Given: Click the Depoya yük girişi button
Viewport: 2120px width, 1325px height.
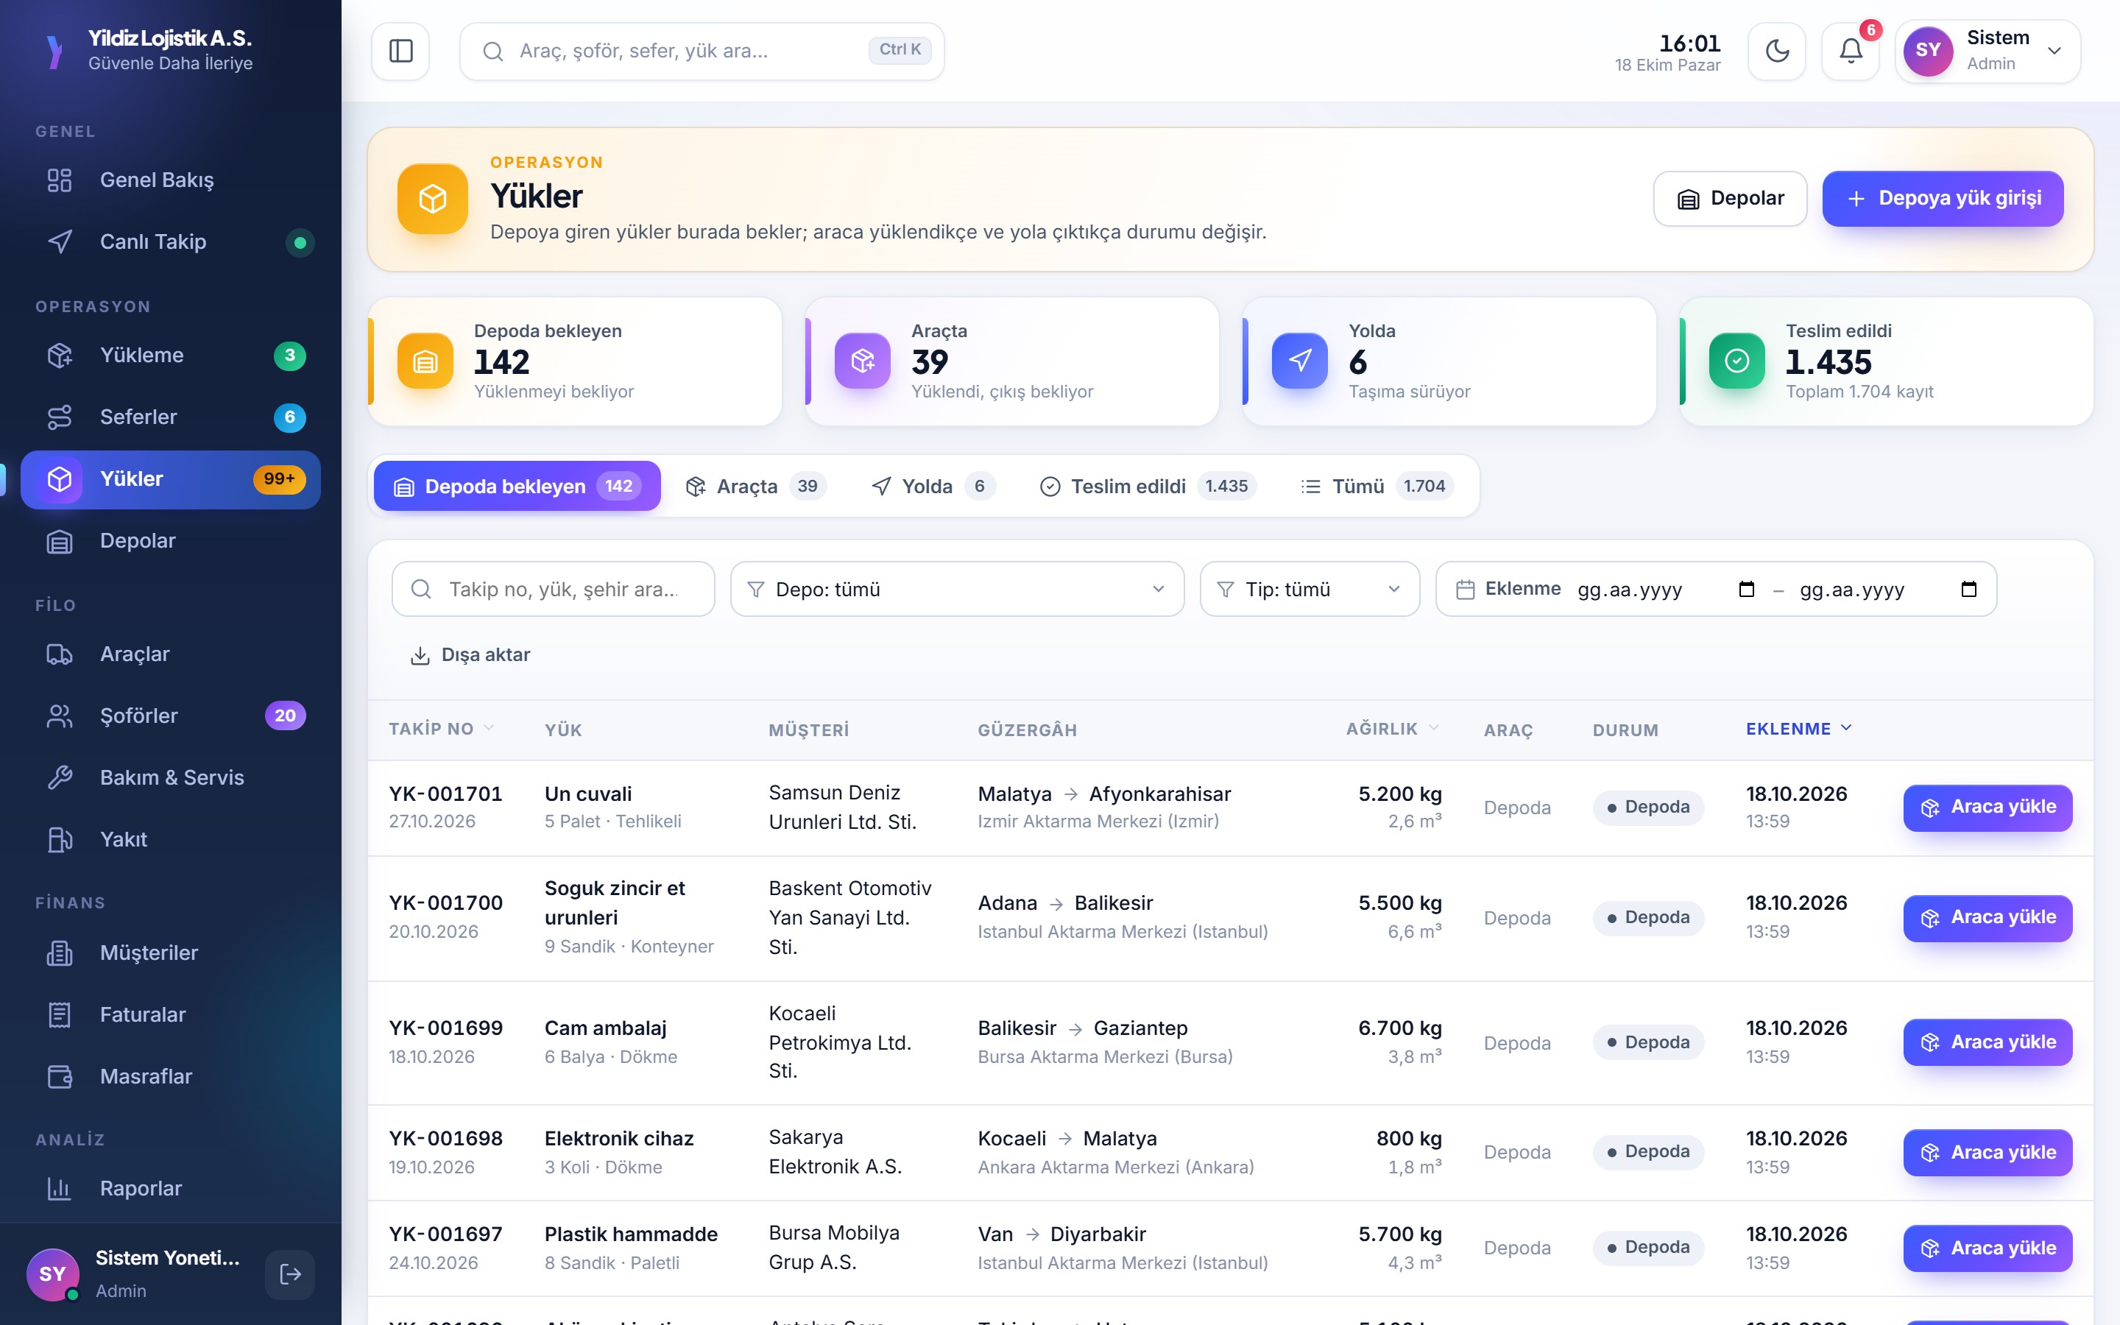Looking at the screenshot, I should (1942, 199).
